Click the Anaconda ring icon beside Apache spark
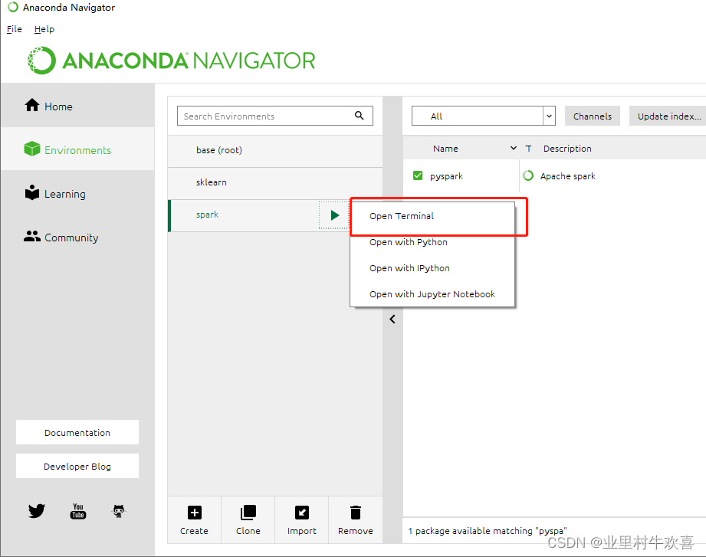This screenshot has width=706, height=557. (528, 175)
